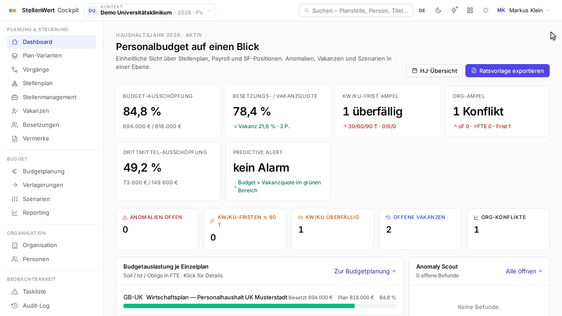Open the Dashboard sidebar item
Screen dimensions: 562x316
[x=51, y=42]
